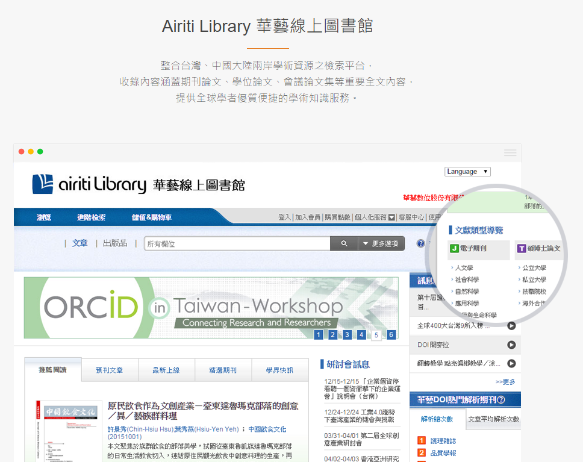Choose the 出版品 search scope

(115, 243)
